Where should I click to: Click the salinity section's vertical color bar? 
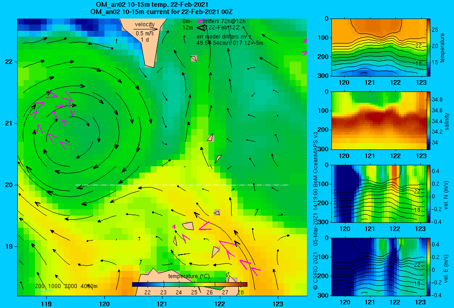pyautogui.click(x=429, y=120)
